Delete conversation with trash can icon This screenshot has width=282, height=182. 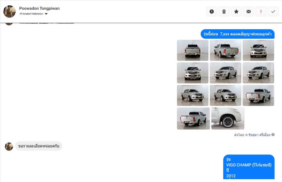pyautogui.click(x=224, y=12)
